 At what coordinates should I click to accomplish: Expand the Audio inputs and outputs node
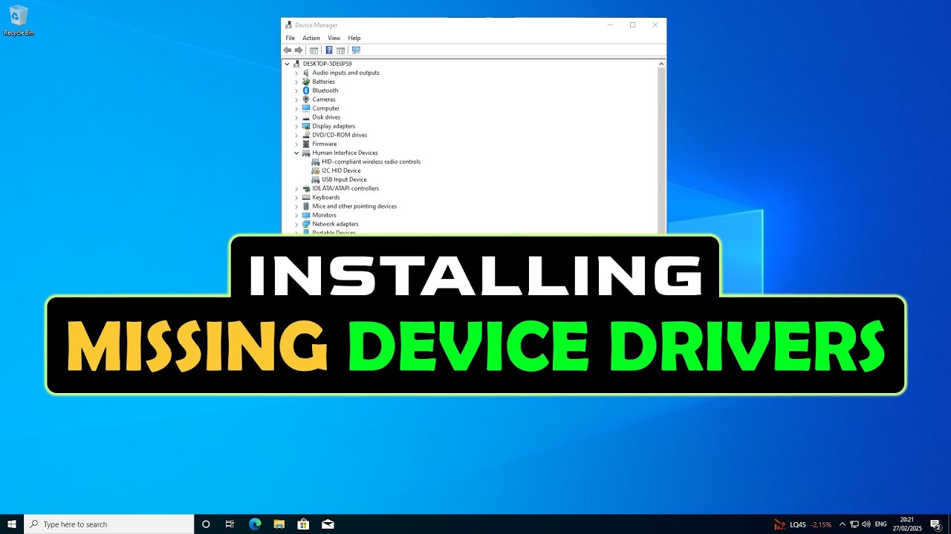296,73
